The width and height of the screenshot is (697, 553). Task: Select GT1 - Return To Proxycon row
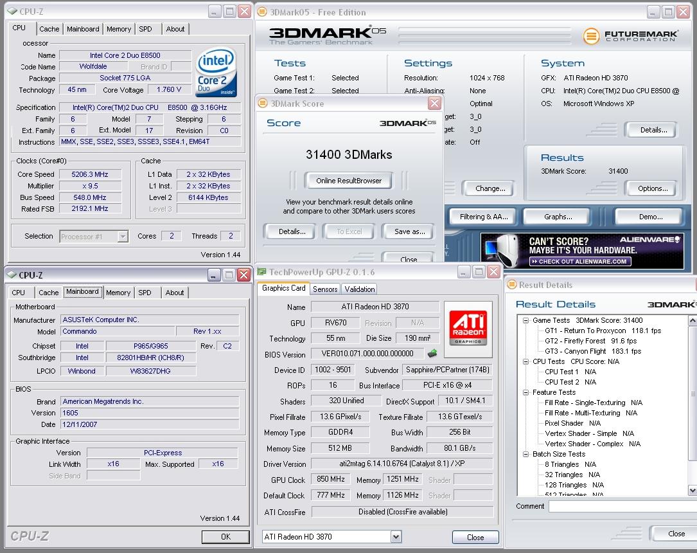tap(603, 331)
